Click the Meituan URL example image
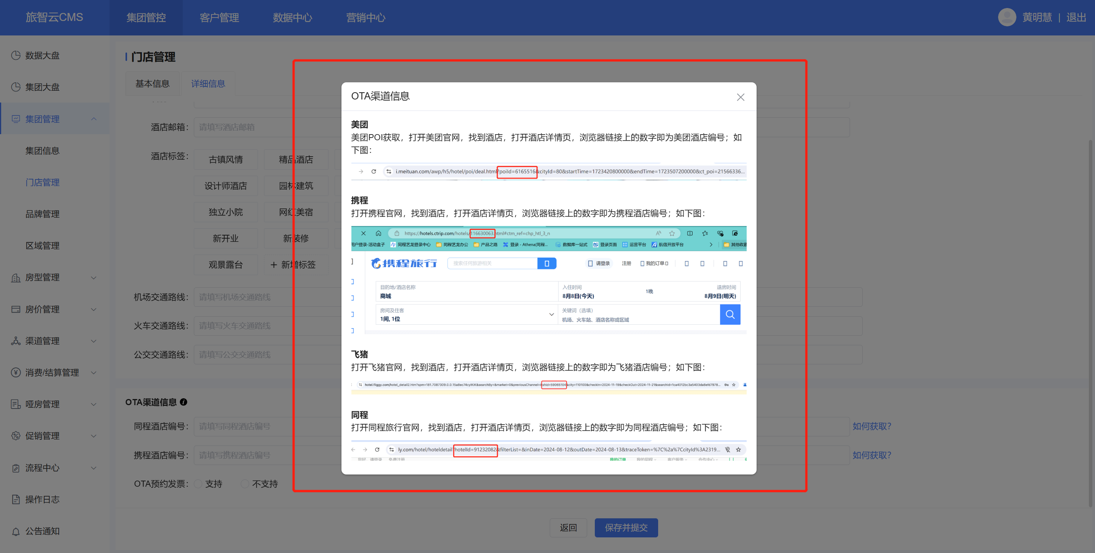 [549, 171]
